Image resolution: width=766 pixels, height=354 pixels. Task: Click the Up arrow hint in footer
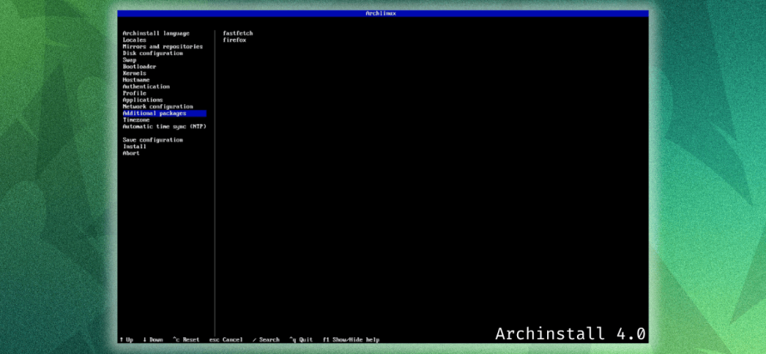[126, 339]
